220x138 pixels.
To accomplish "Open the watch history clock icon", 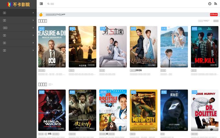I will point(210,4).
